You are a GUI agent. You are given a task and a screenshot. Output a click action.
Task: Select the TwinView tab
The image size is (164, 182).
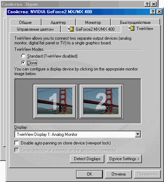pos(141,29)
